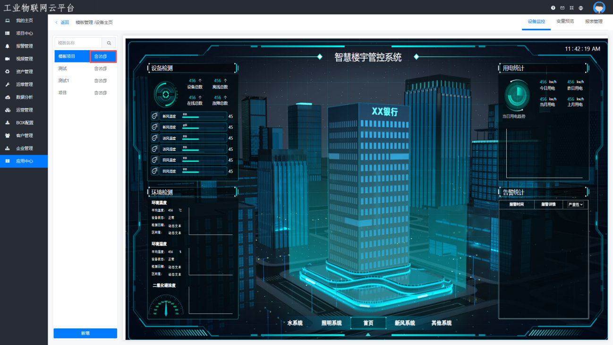Click the copy icon for 测试1 template

click(x=105, y=81)
